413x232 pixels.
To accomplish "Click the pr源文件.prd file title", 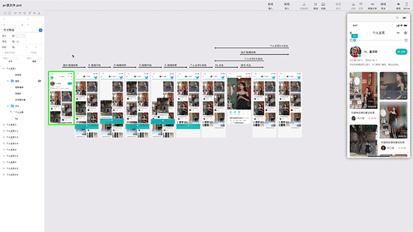I will click(12, 5).
